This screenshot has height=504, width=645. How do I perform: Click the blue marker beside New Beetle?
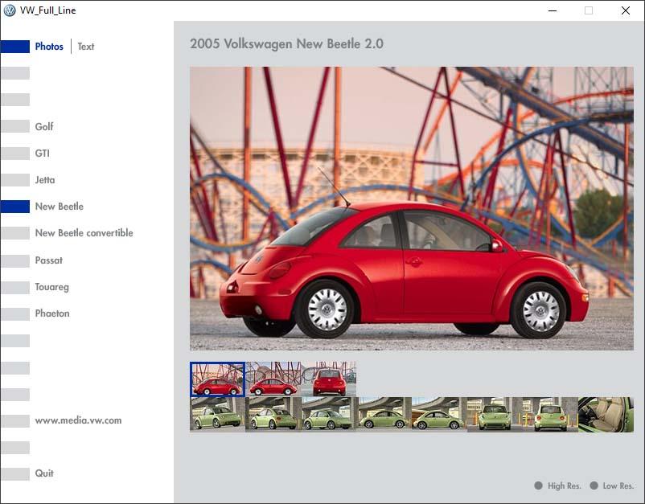(x=15, y=207)
